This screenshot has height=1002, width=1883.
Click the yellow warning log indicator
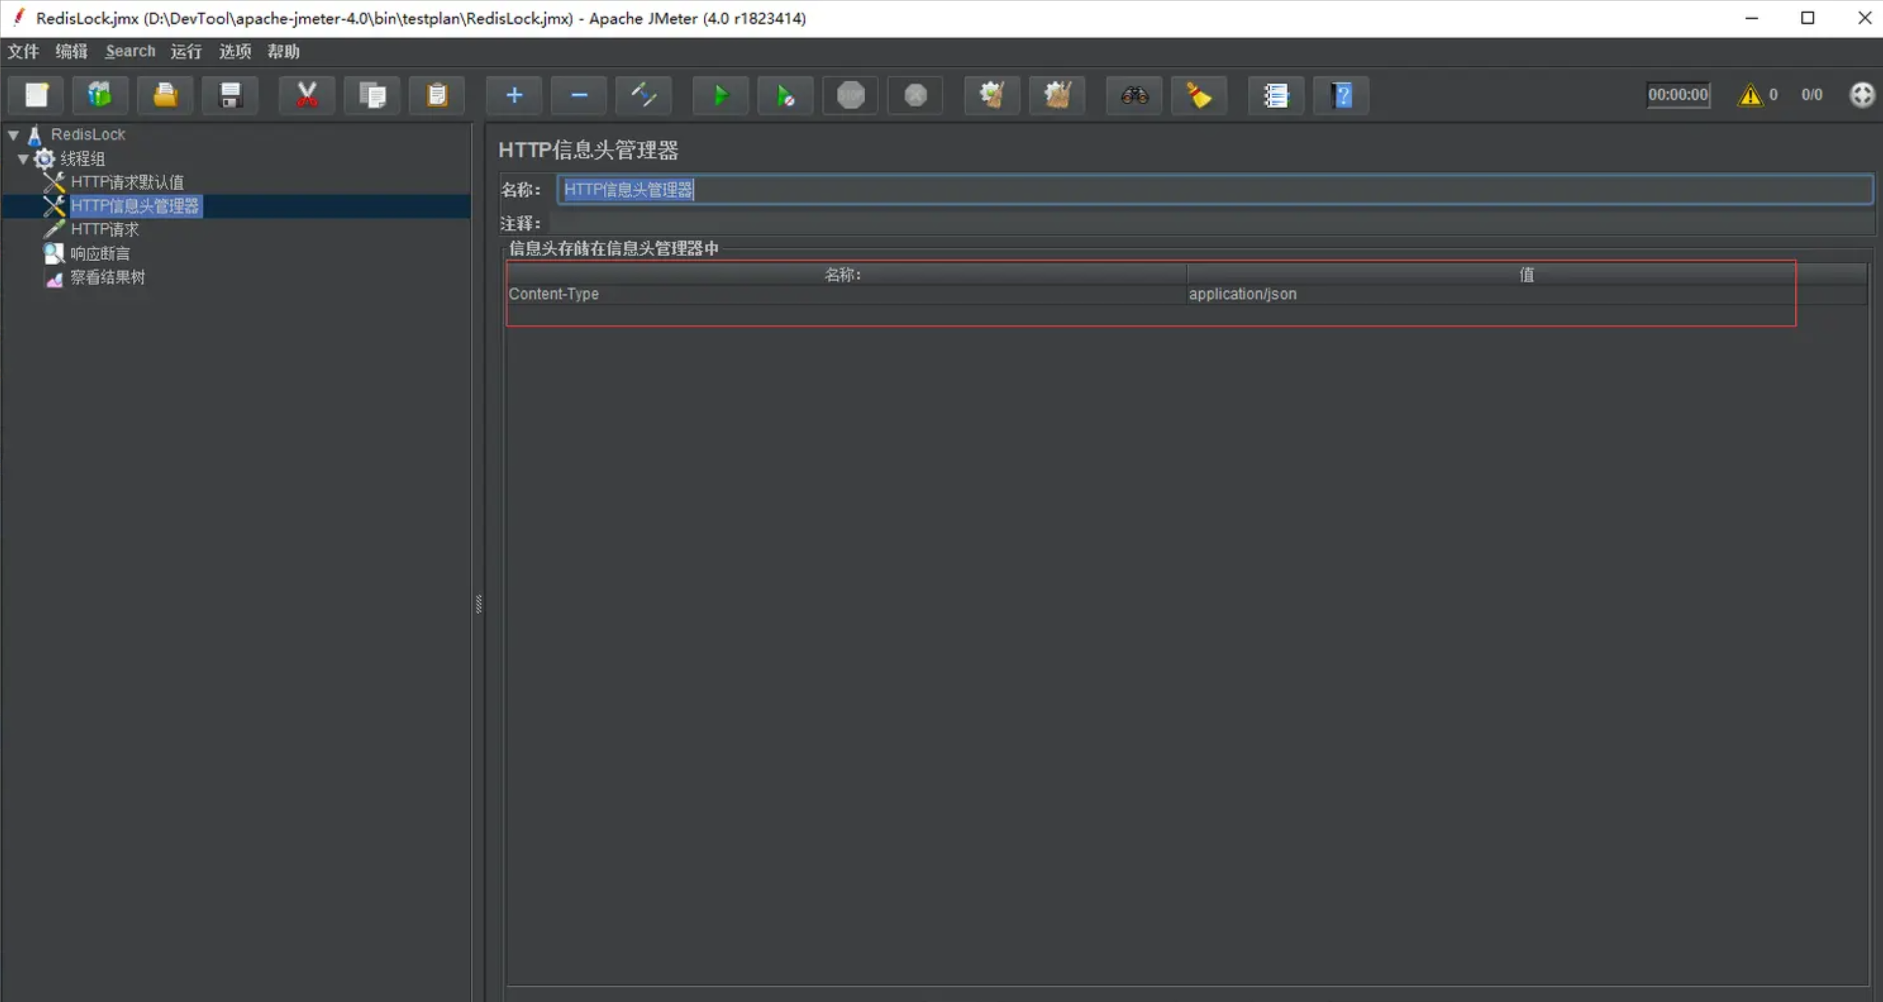1749,95
